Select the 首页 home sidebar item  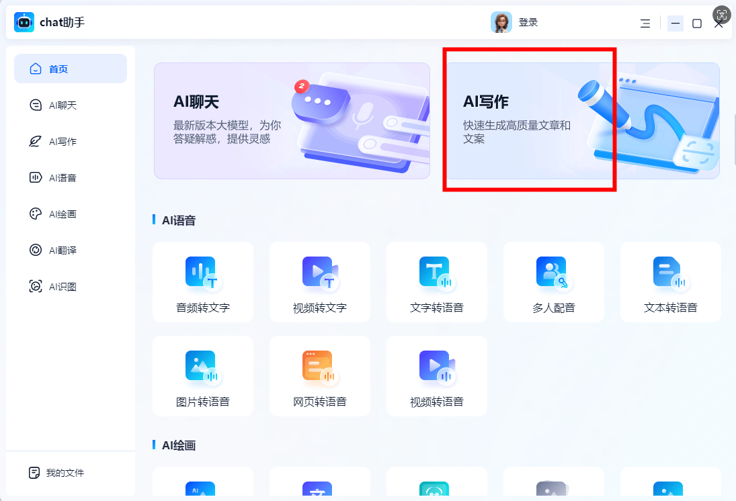71,69
